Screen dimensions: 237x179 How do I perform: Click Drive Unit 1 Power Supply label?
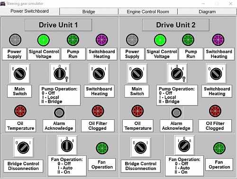(x=14, y=54)
